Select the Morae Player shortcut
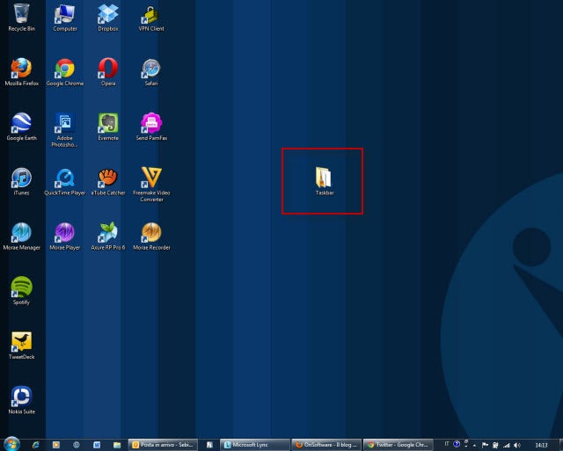Viewport: 563px width, 451px height. point(64,236)
